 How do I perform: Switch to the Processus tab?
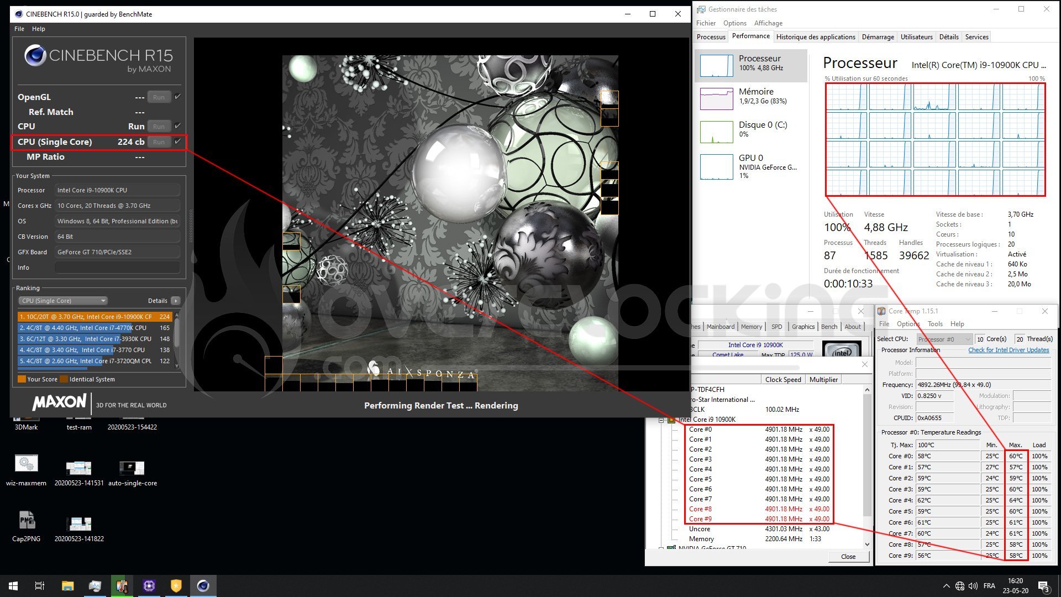pos(711,37)
